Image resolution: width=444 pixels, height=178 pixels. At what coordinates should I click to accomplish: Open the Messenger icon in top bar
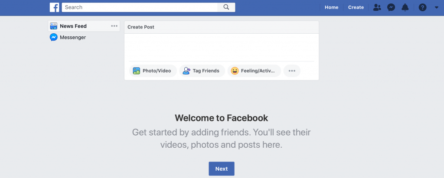[391, 8]
